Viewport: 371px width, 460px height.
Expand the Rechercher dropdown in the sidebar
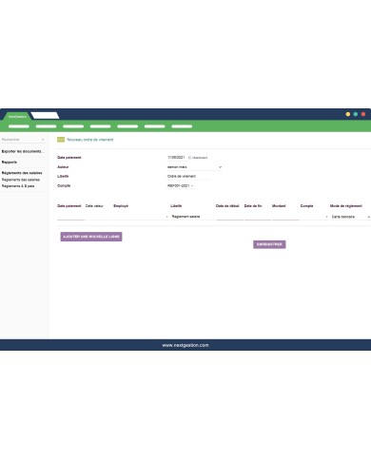pos(23,140)
